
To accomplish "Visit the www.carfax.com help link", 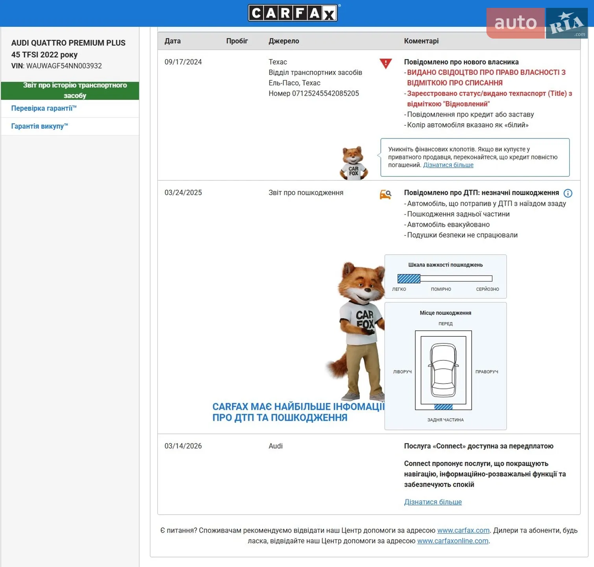I will point(463,530).
